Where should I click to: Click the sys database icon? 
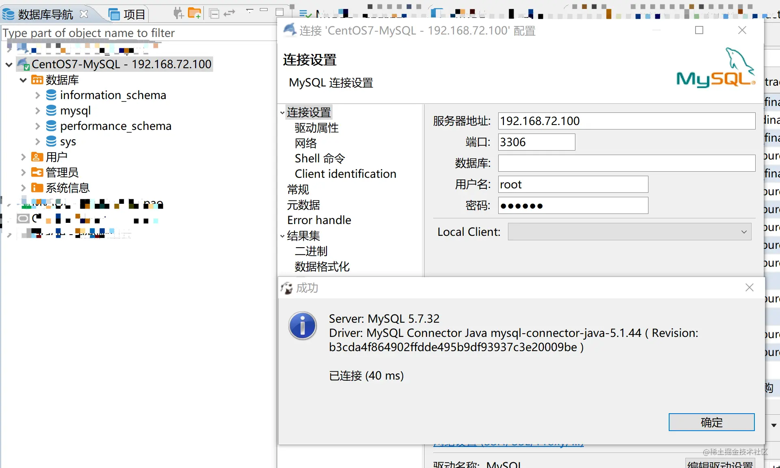click(51, 141)
